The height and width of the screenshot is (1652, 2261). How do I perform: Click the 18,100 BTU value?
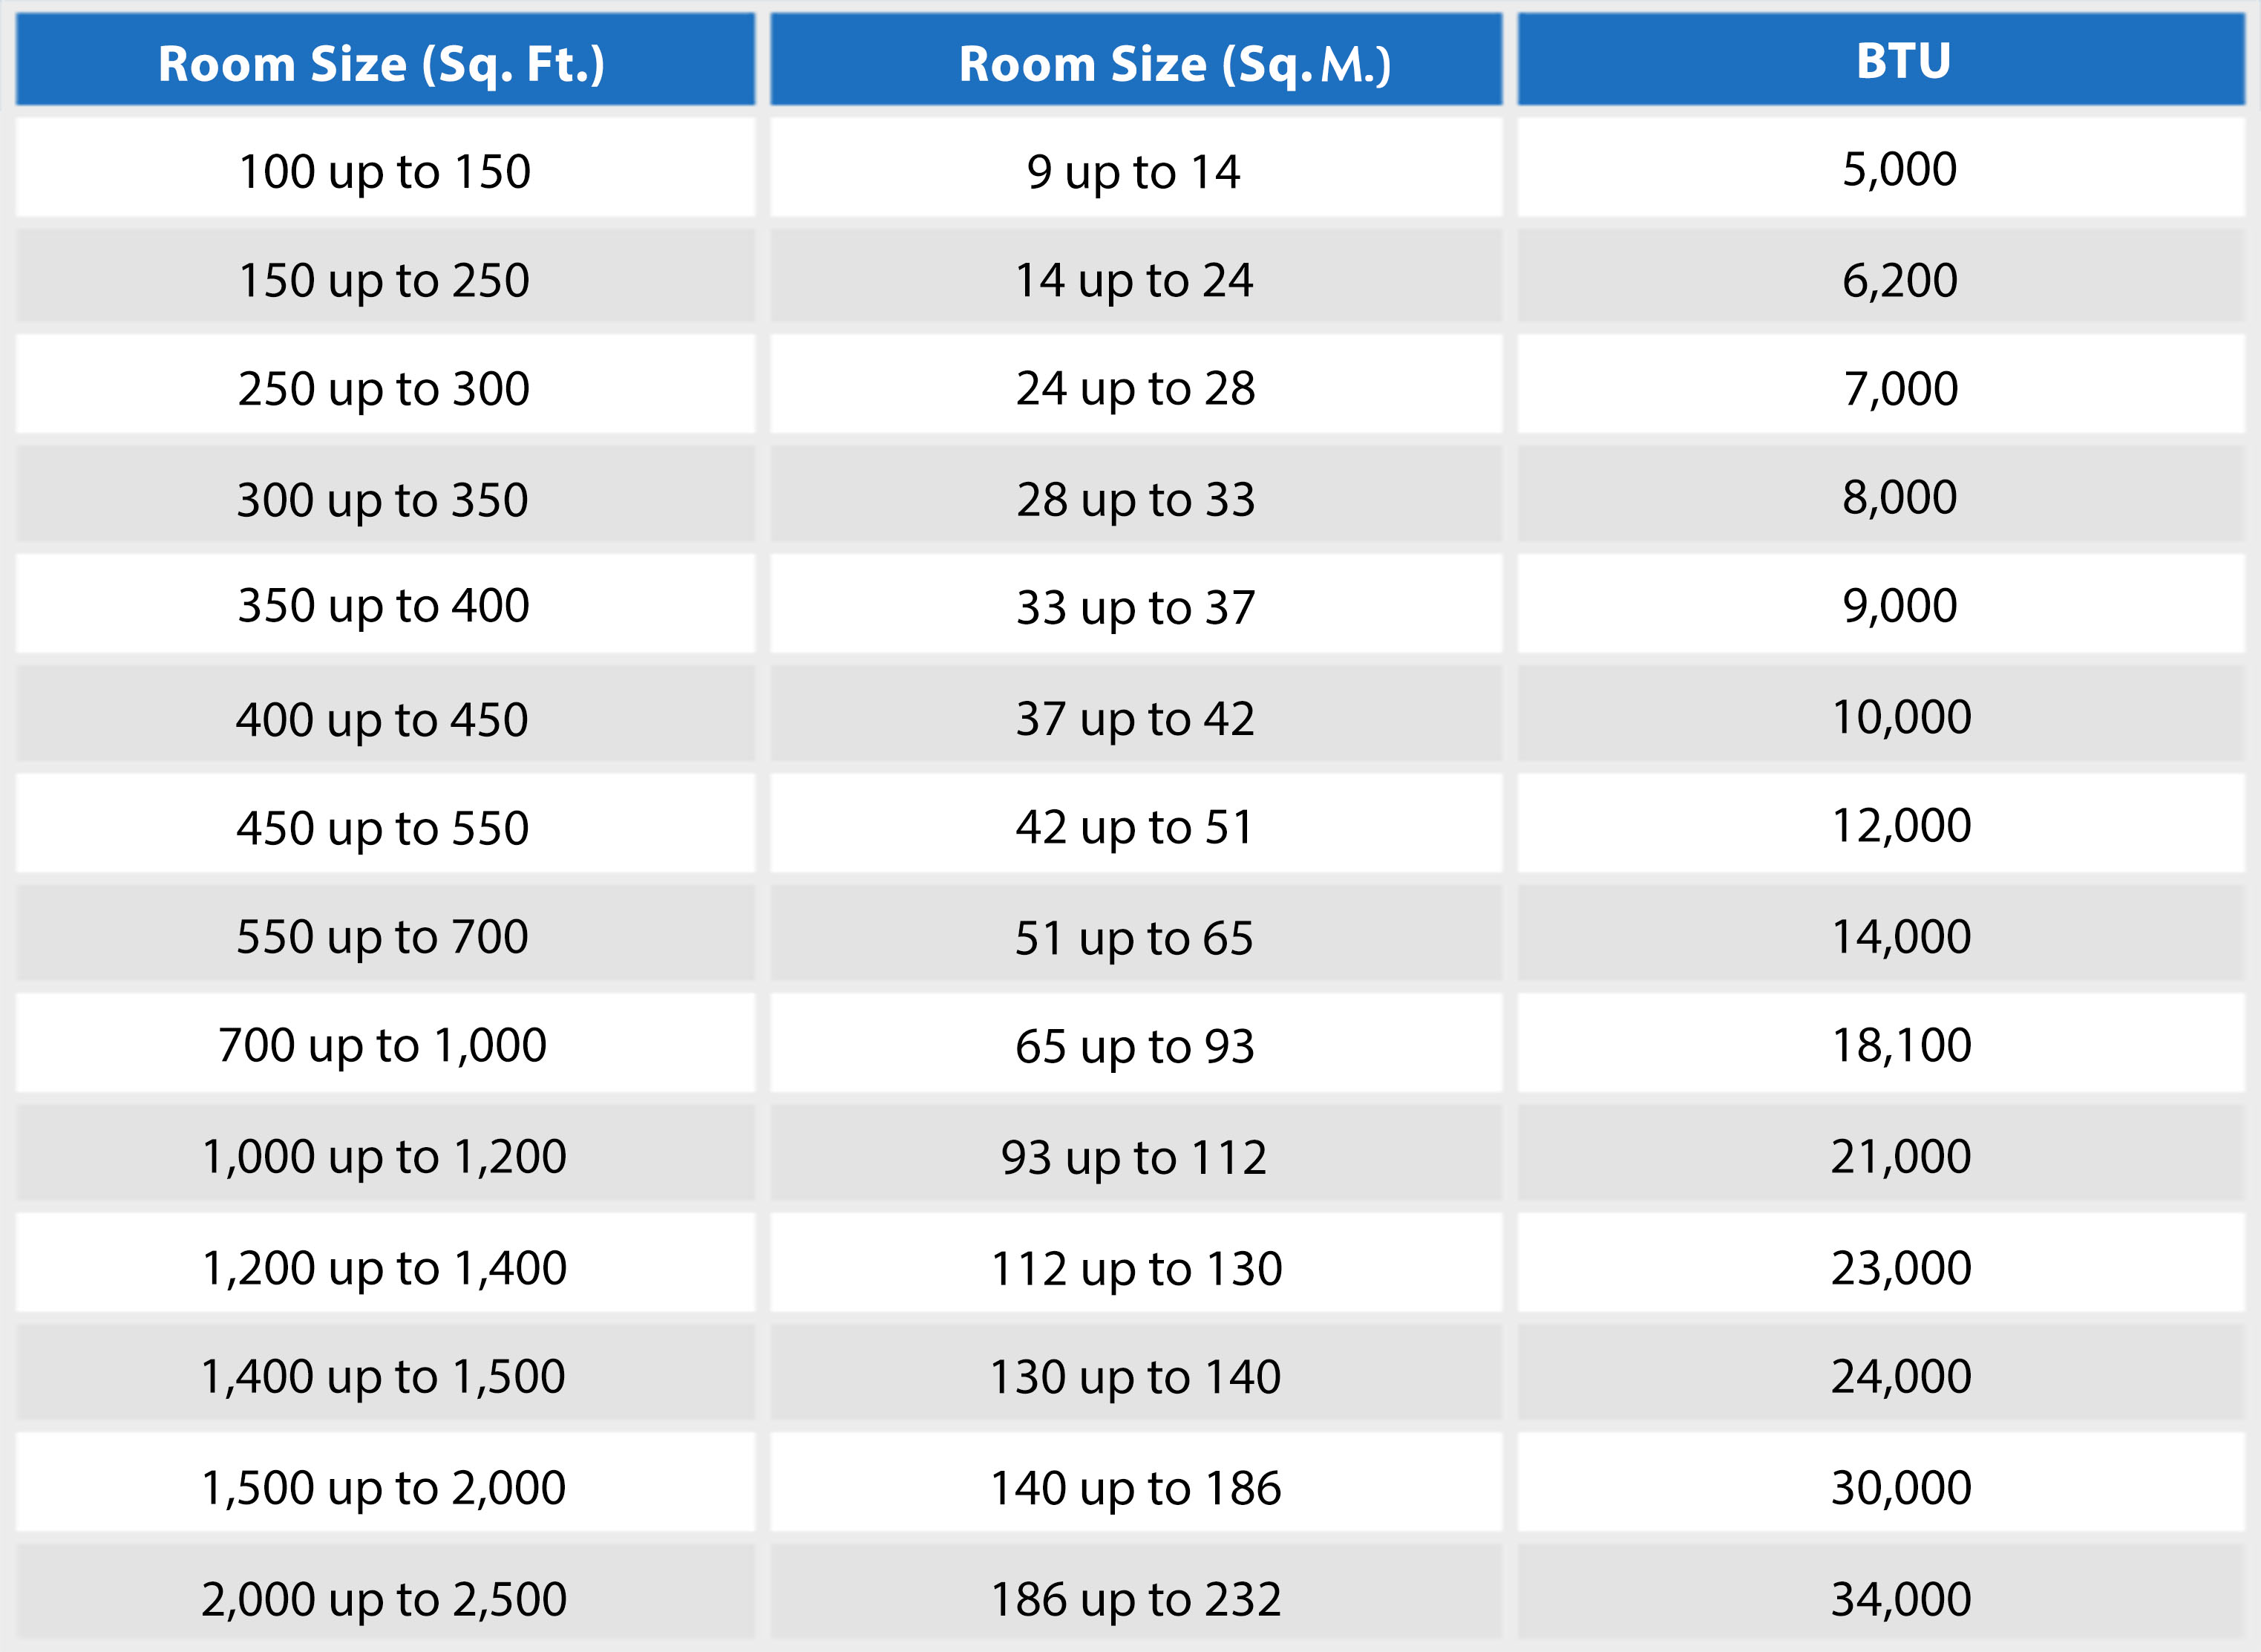tap(1900, 1045)
